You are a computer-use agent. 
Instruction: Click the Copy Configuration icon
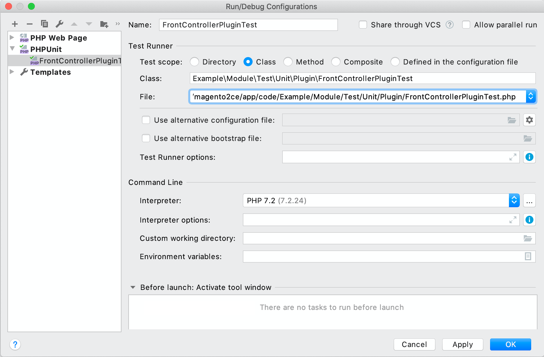pos(44,24)
